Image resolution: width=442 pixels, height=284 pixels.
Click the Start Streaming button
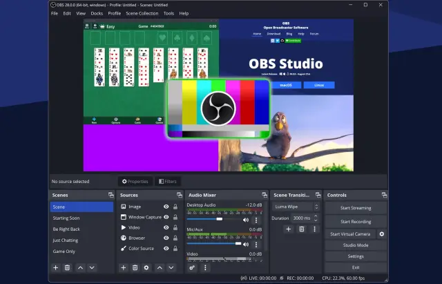356,207
